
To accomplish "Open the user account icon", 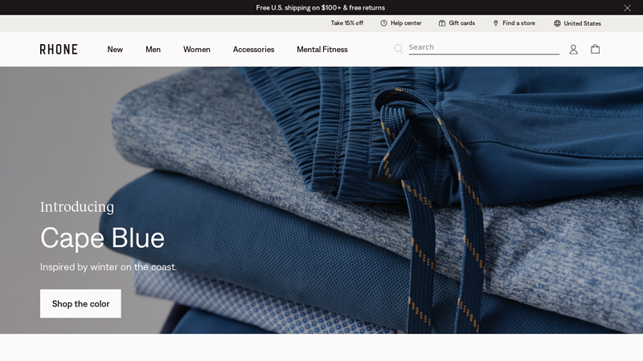I will (573, 49).
